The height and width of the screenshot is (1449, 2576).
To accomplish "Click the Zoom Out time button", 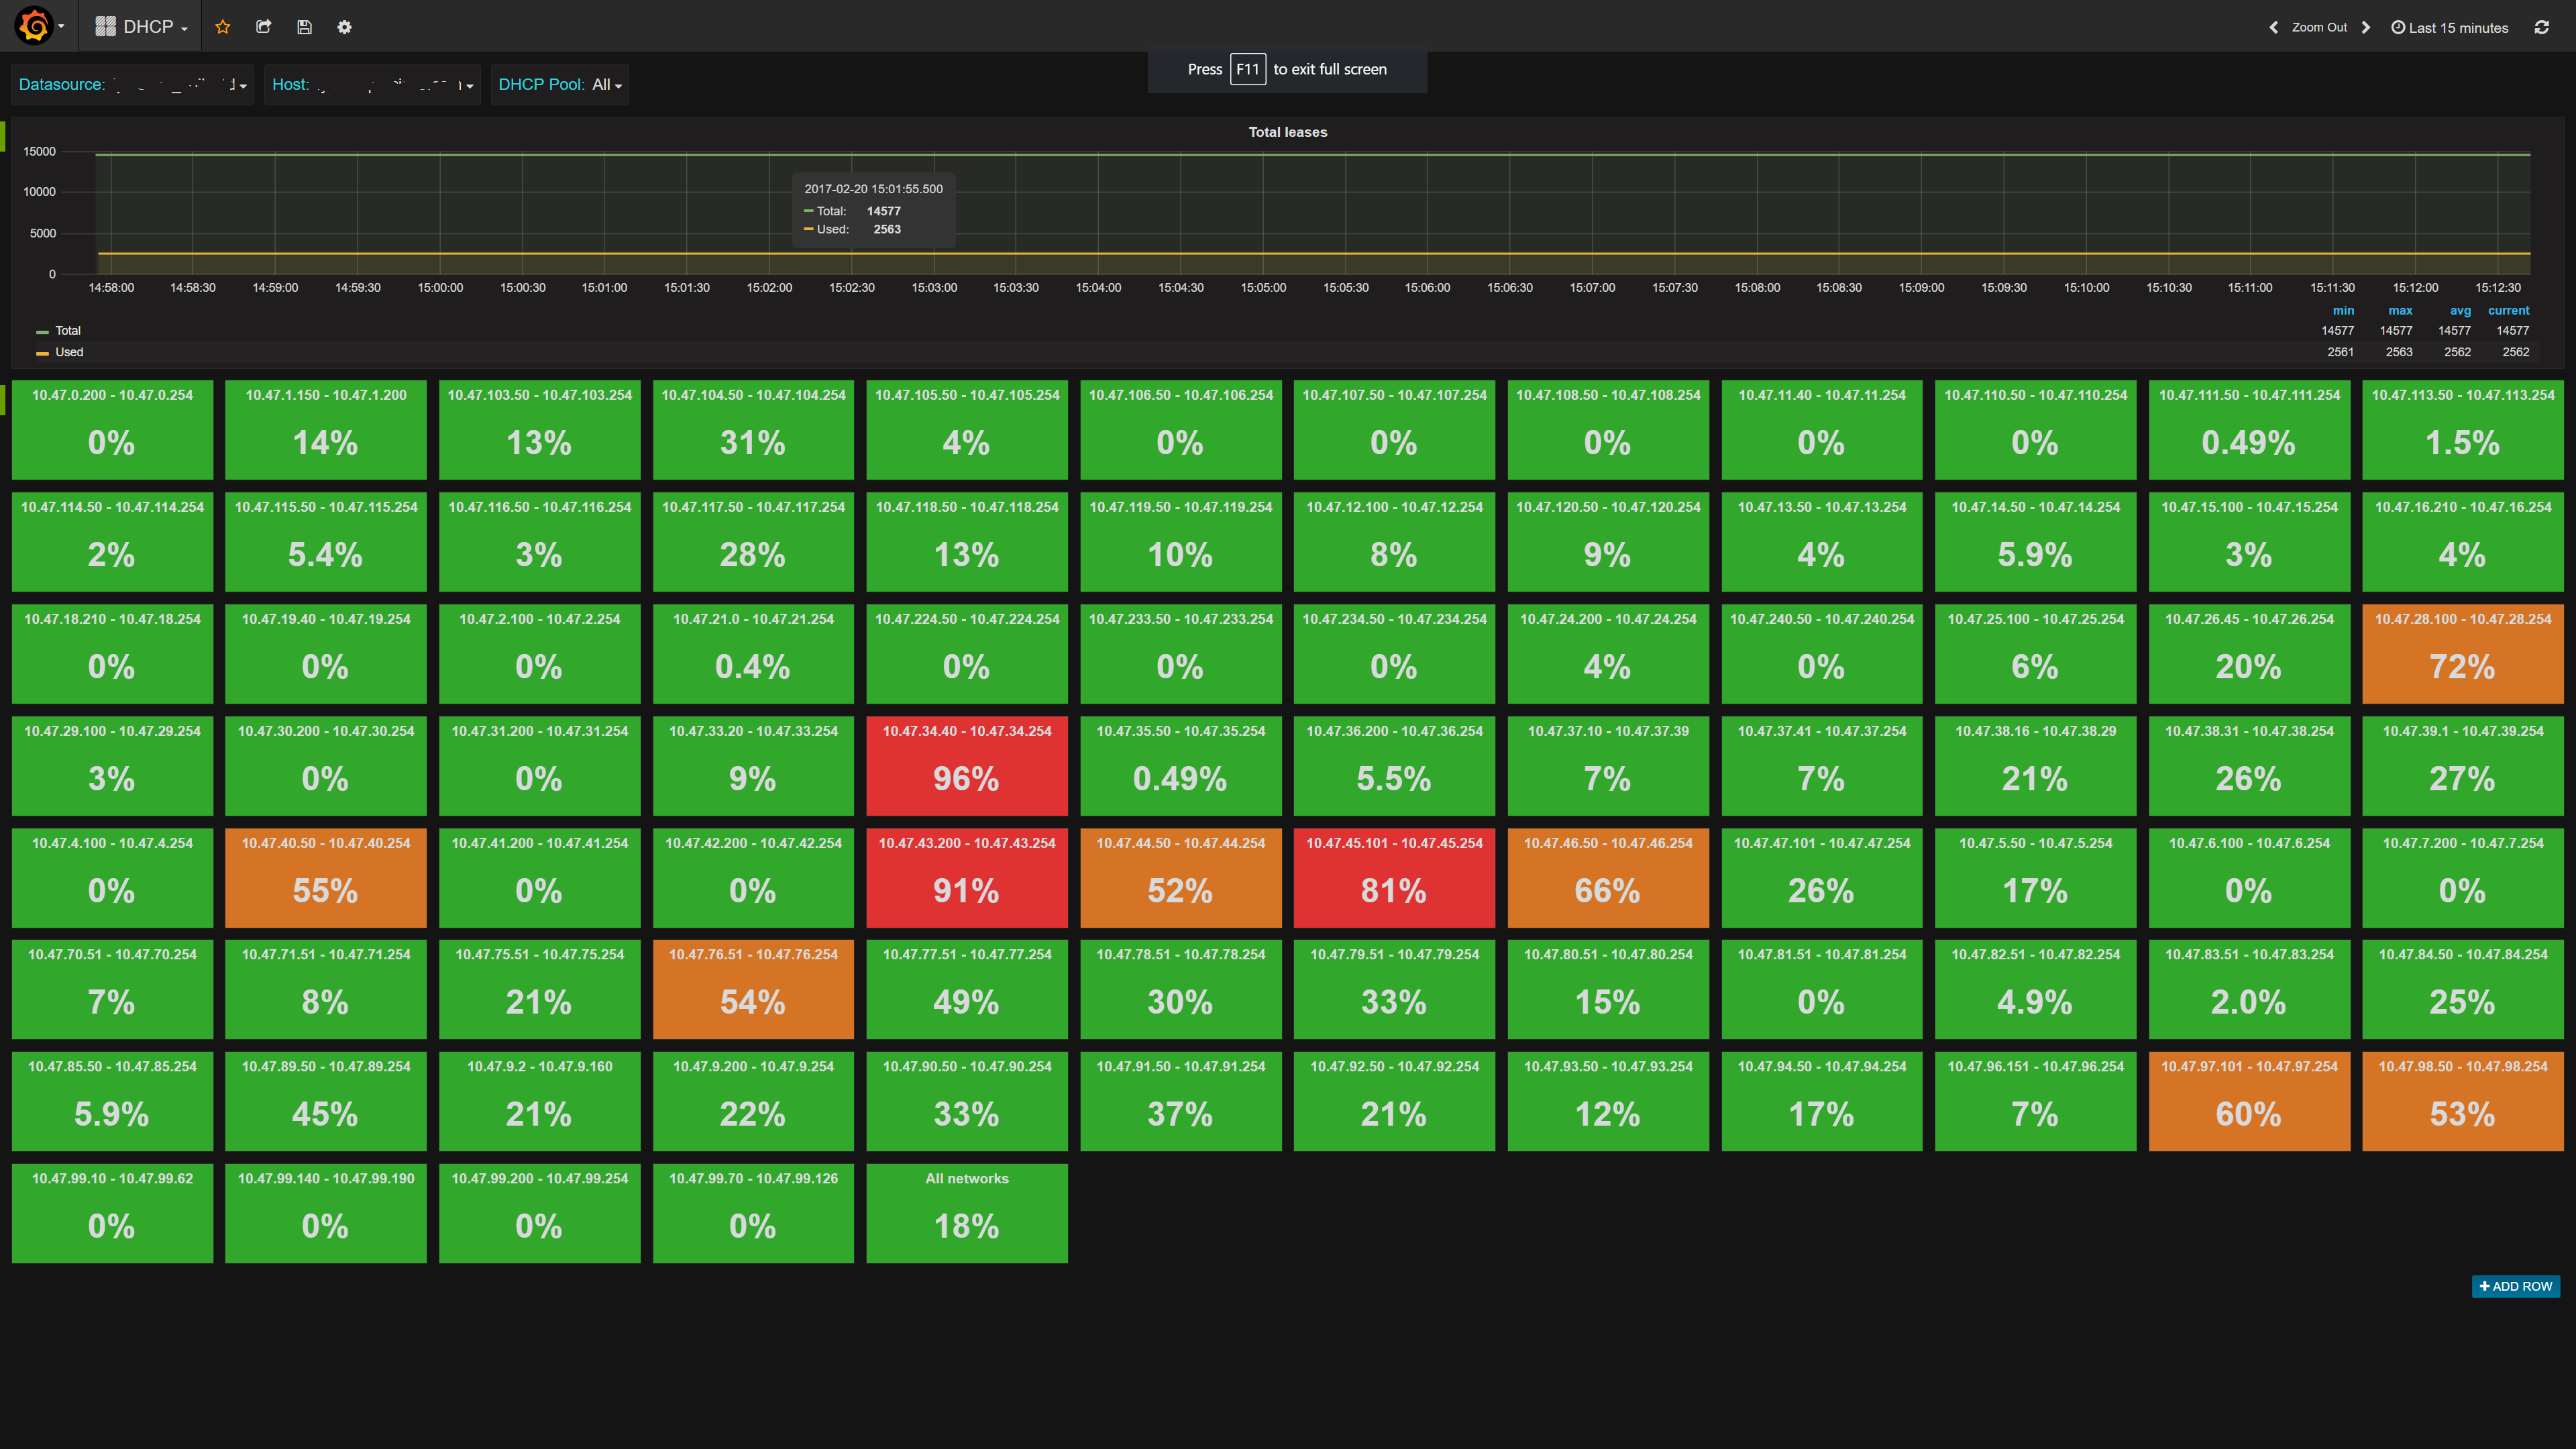I will 2318,27.
